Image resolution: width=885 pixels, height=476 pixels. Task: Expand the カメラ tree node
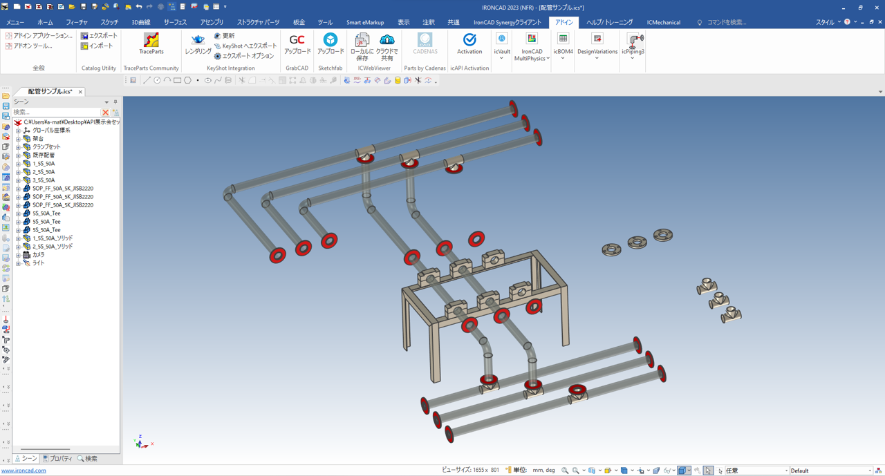19,255
